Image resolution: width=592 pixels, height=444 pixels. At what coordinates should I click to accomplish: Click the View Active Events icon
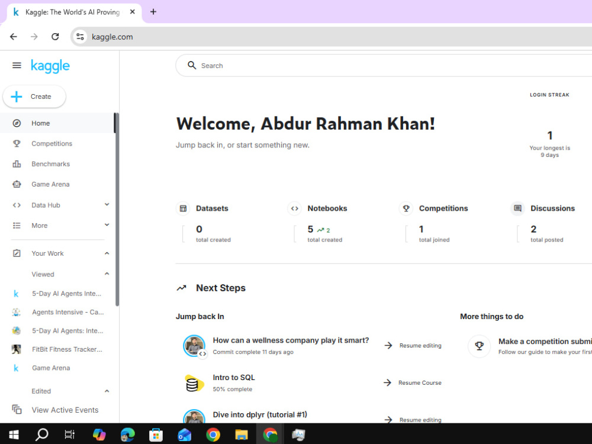click(x=17, y=409)
